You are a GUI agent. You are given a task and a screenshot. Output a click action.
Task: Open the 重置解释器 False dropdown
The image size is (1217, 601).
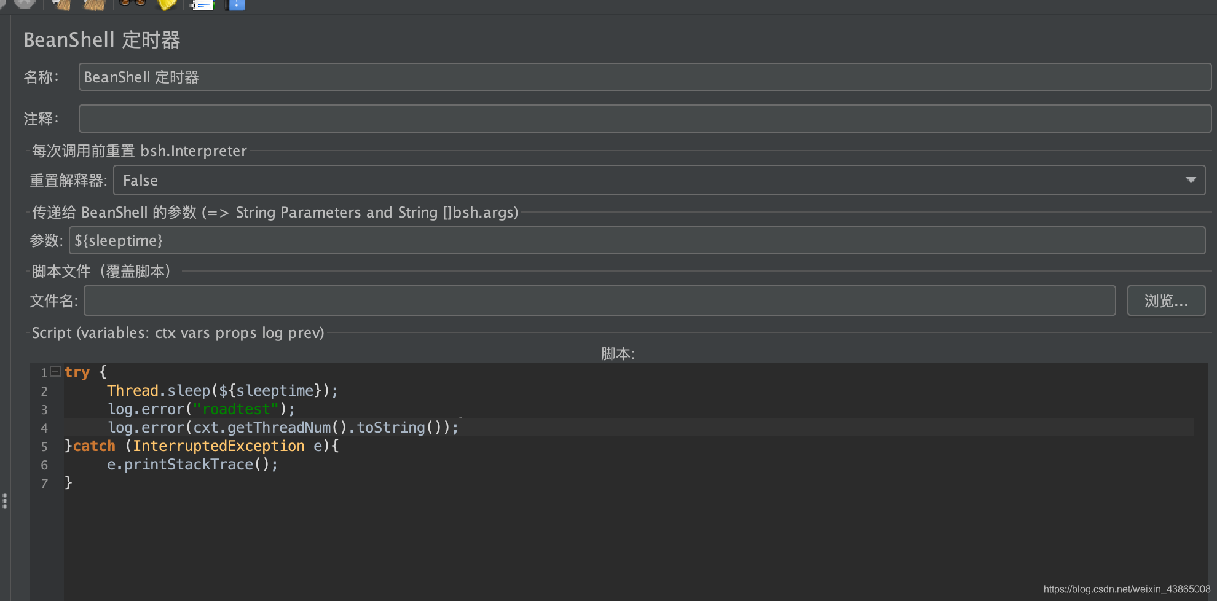pos(659,180)
